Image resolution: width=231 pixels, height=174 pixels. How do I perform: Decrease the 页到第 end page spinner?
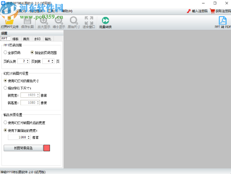53,62
